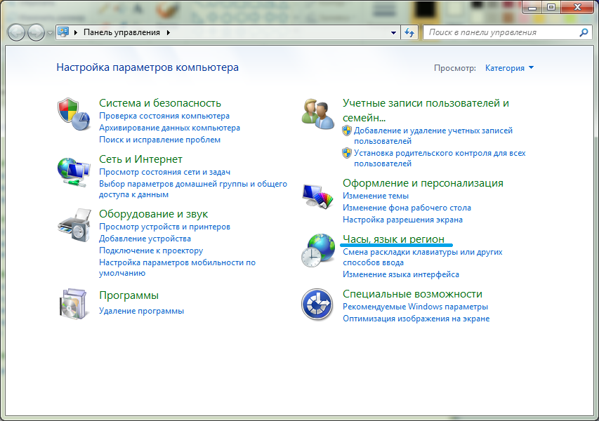
Task: Open Ease of Access blue circle icon
Action: coord(317,305)
